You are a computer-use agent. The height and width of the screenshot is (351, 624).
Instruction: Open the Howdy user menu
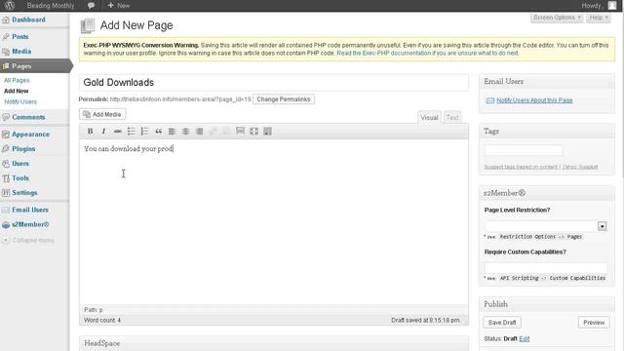click(599, 6)
